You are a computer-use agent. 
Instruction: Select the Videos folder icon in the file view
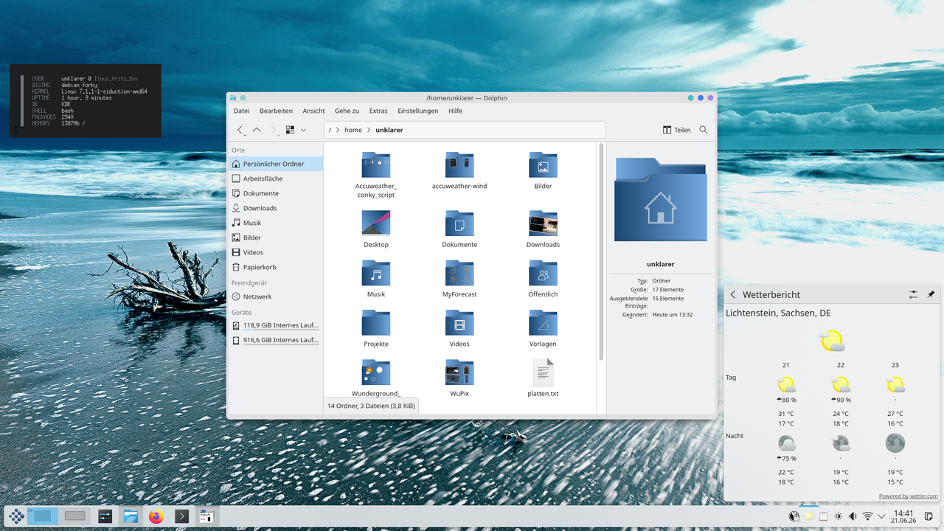[459, 322]
